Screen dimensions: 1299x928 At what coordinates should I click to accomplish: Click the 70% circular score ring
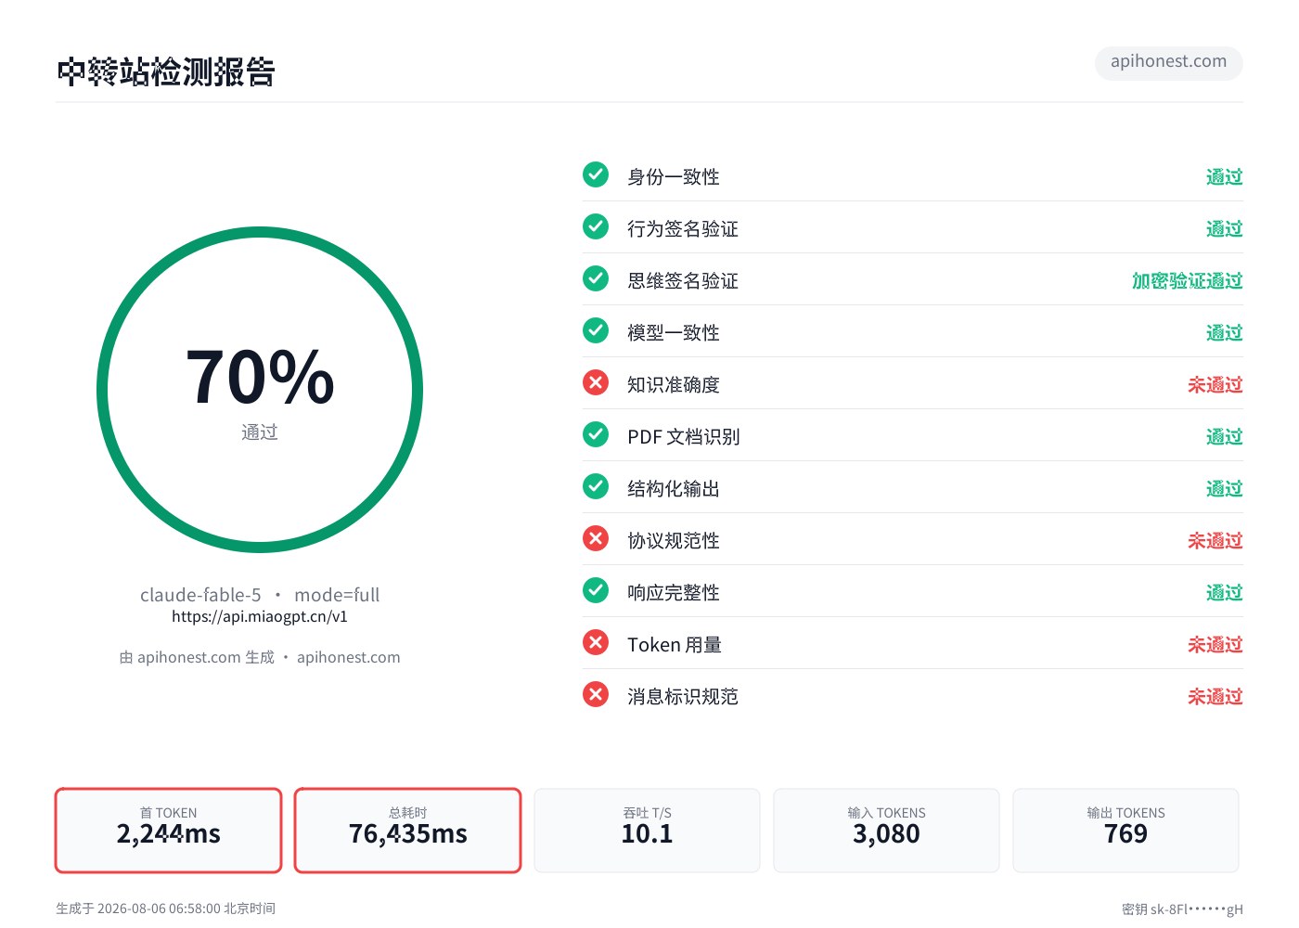click(x=260, y=390)
